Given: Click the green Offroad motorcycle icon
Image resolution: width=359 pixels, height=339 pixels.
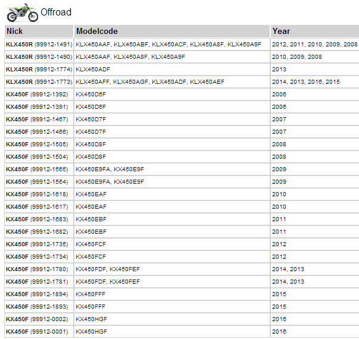Looking at the screenshot, I should coord(21,11).
